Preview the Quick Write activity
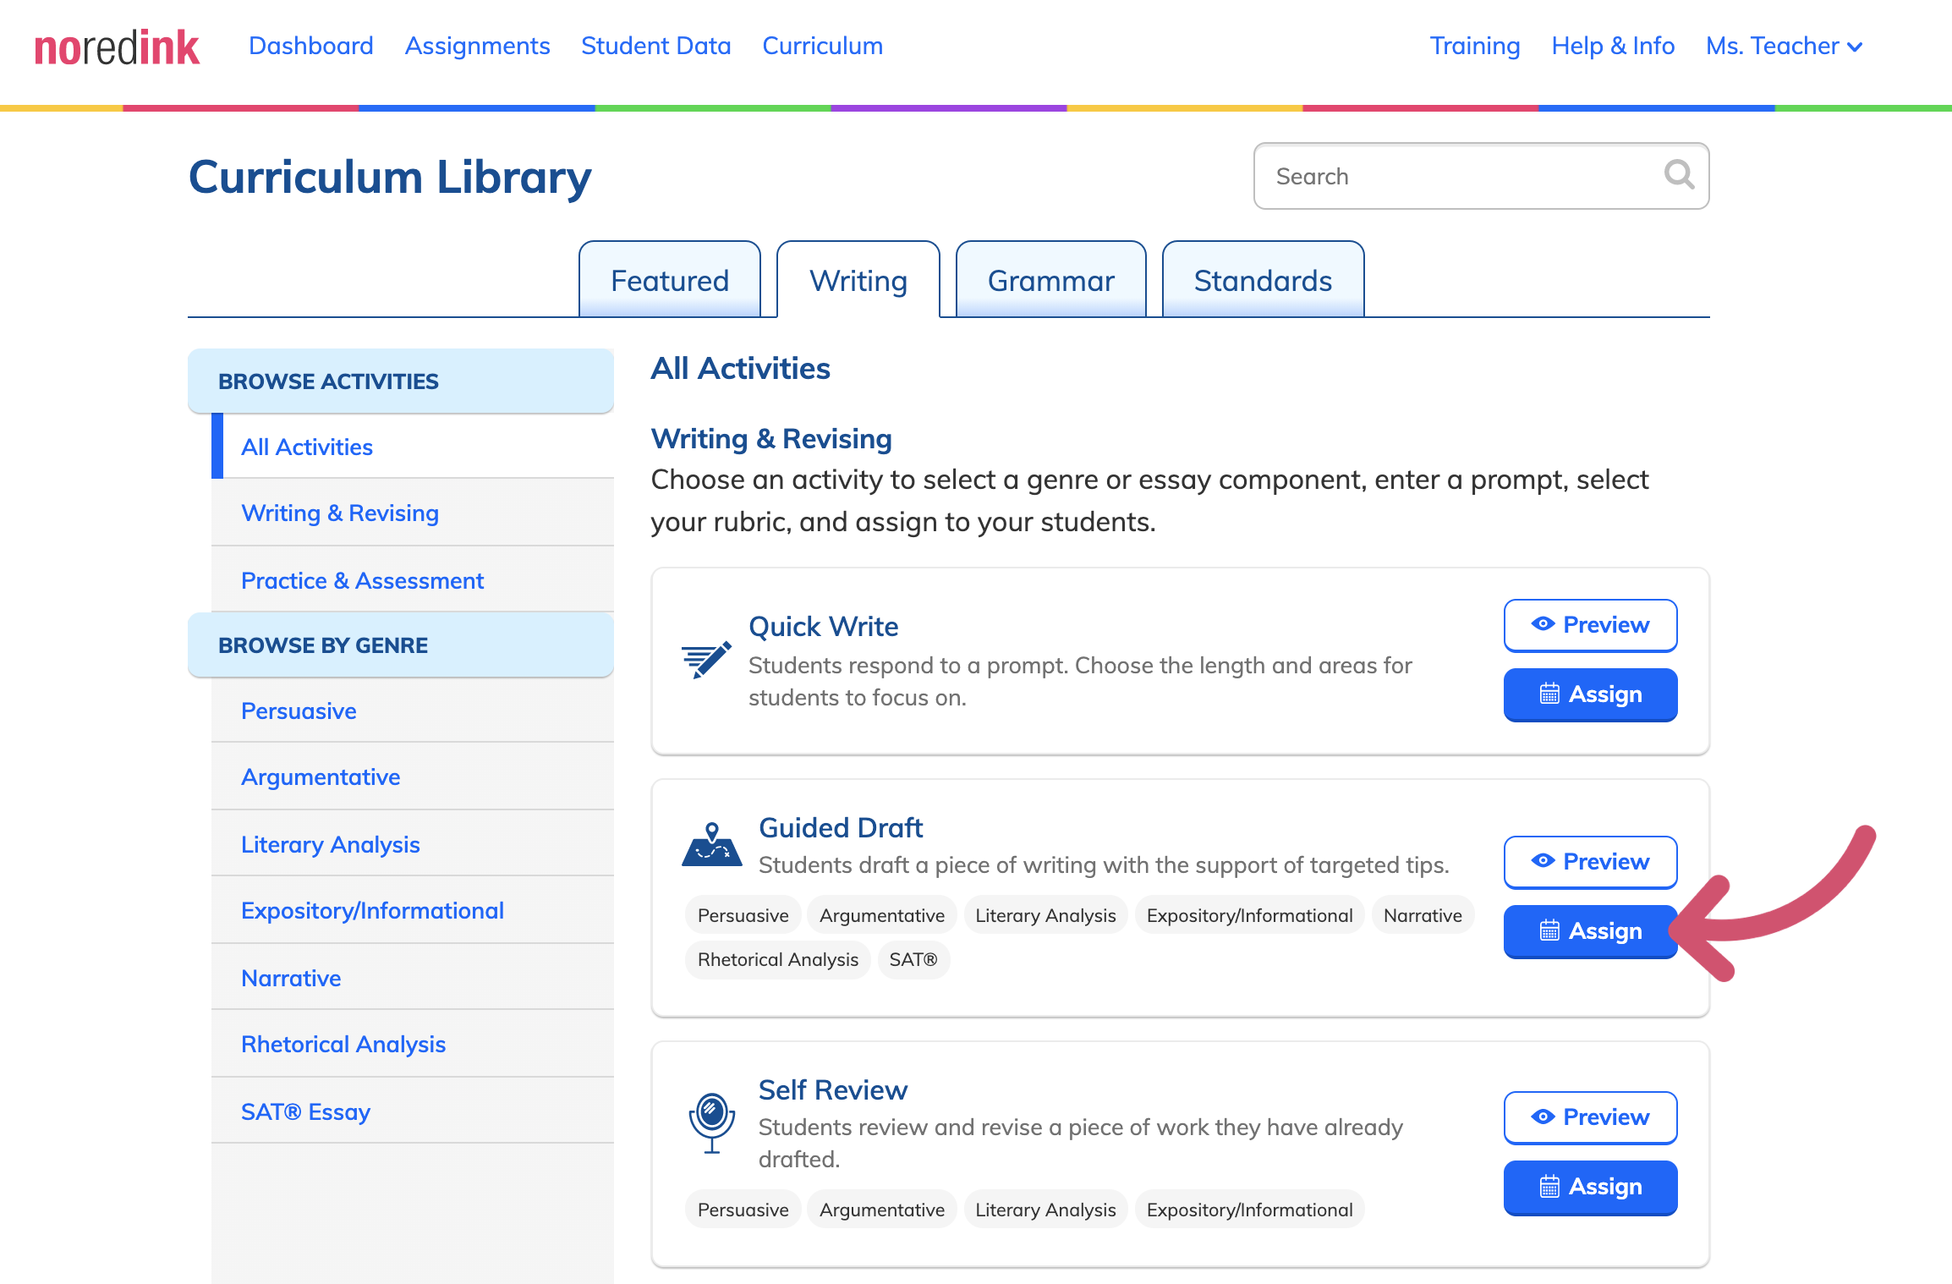The width and height of the screenshot is (1952, 1284). [x=1590, y=625]
